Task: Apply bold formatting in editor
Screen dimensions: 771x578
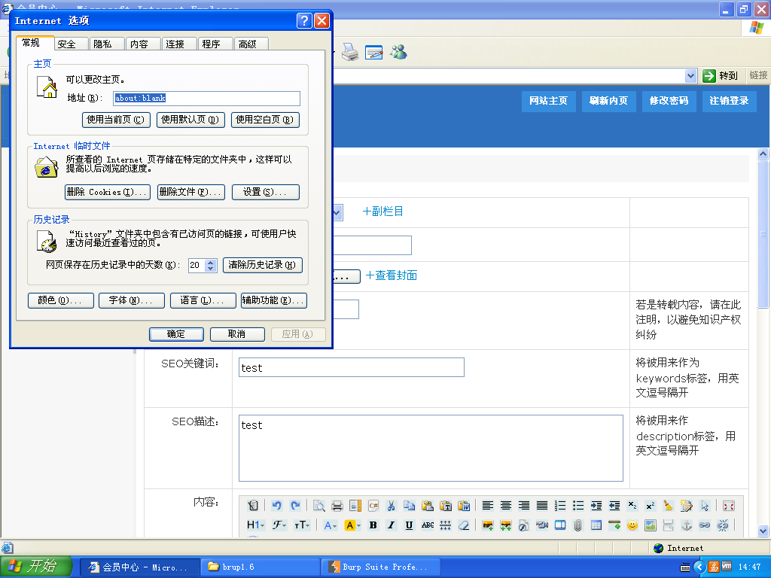Action: pos(373,525)
